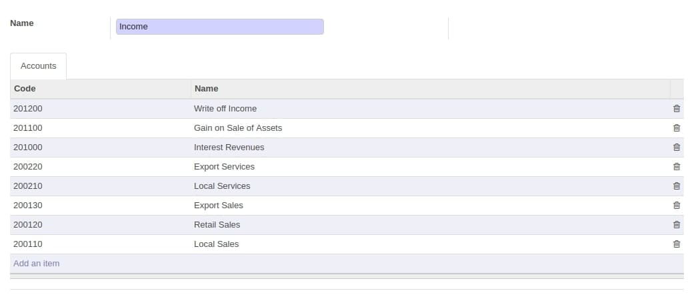Delete the Write off Income row
694x299 pixels.
click(x=676, y=109)
